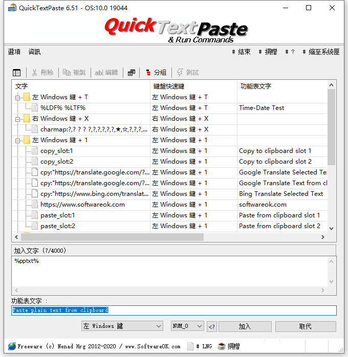The image size is (348, 357).
Task: Click the 加入 add button
Action: [245, 326]
